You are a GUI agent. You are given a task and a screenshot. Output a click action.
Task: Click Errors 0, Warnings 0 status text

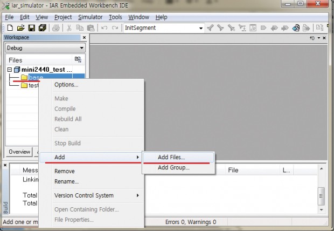tap(191, 222)
